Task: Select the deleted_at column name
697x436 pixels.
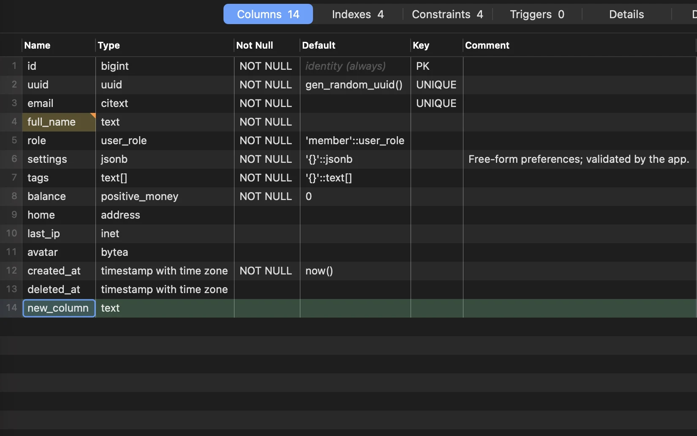Action: (x=59, y=289)
